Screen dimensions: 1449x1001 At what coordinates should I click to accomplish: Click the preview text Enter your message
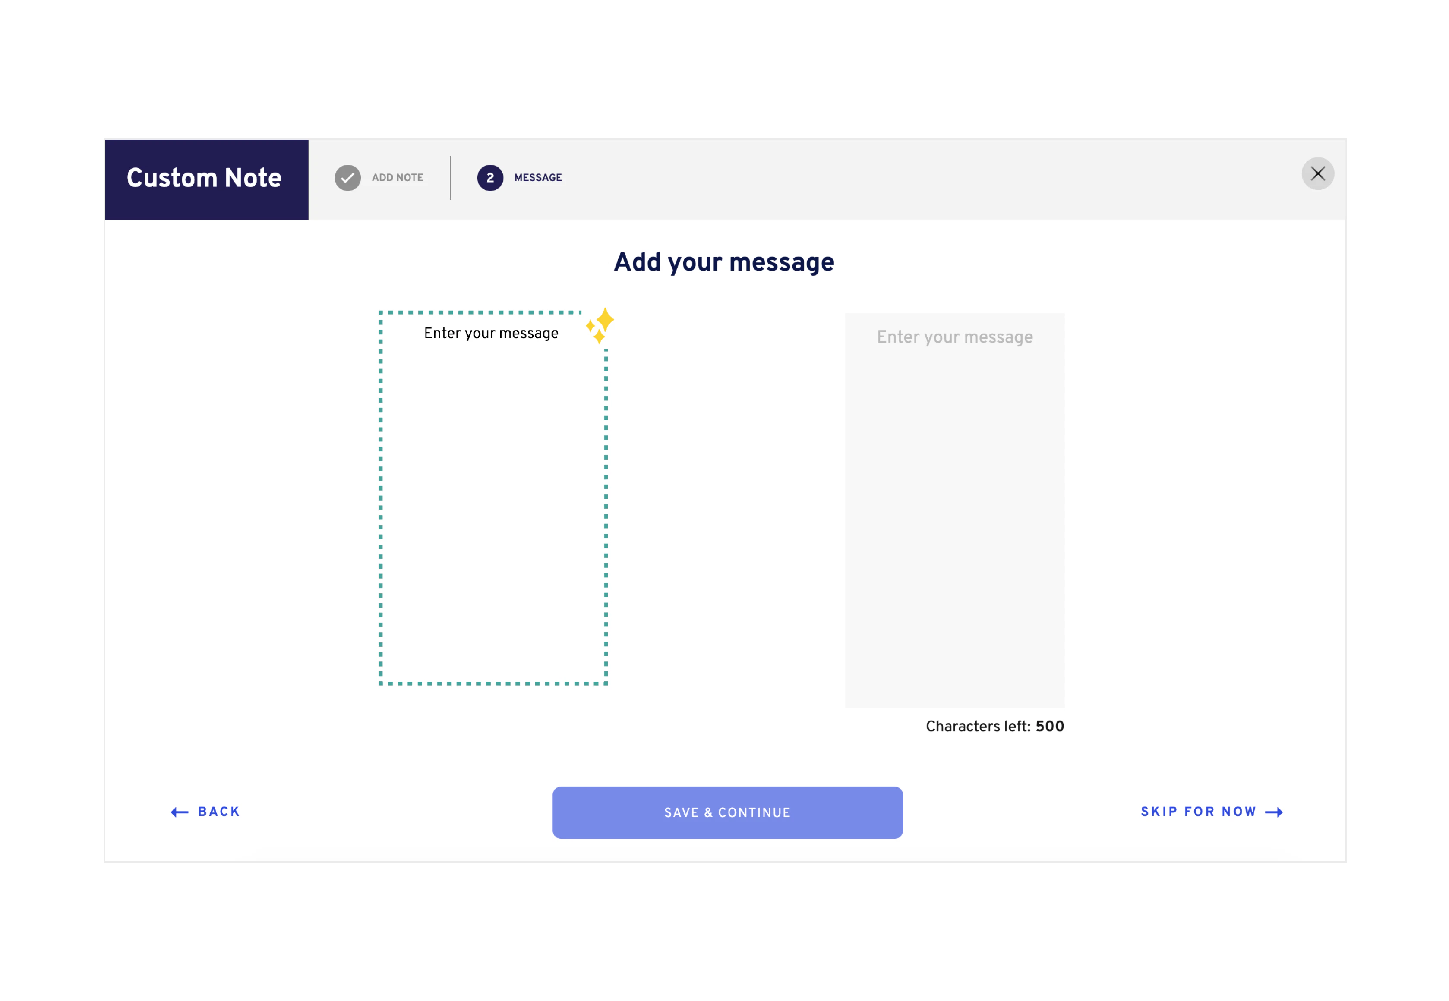click(x=491, y=333)
